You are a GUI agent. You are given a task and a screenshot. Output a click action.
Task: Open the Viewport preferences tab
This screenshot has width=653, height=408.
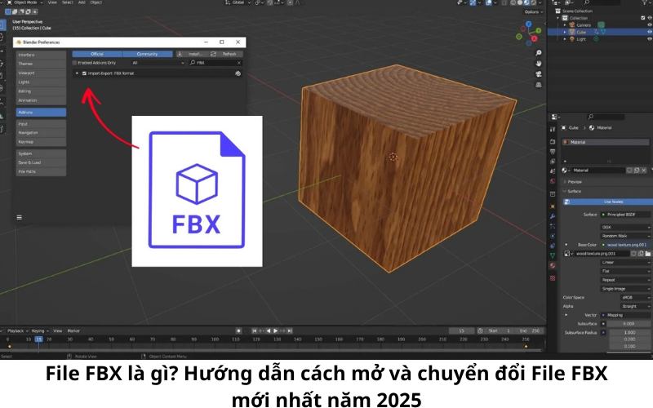coord(41,73)
